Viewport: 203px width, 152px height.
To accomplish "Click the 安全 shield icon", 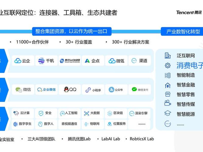I will [41, 113].
